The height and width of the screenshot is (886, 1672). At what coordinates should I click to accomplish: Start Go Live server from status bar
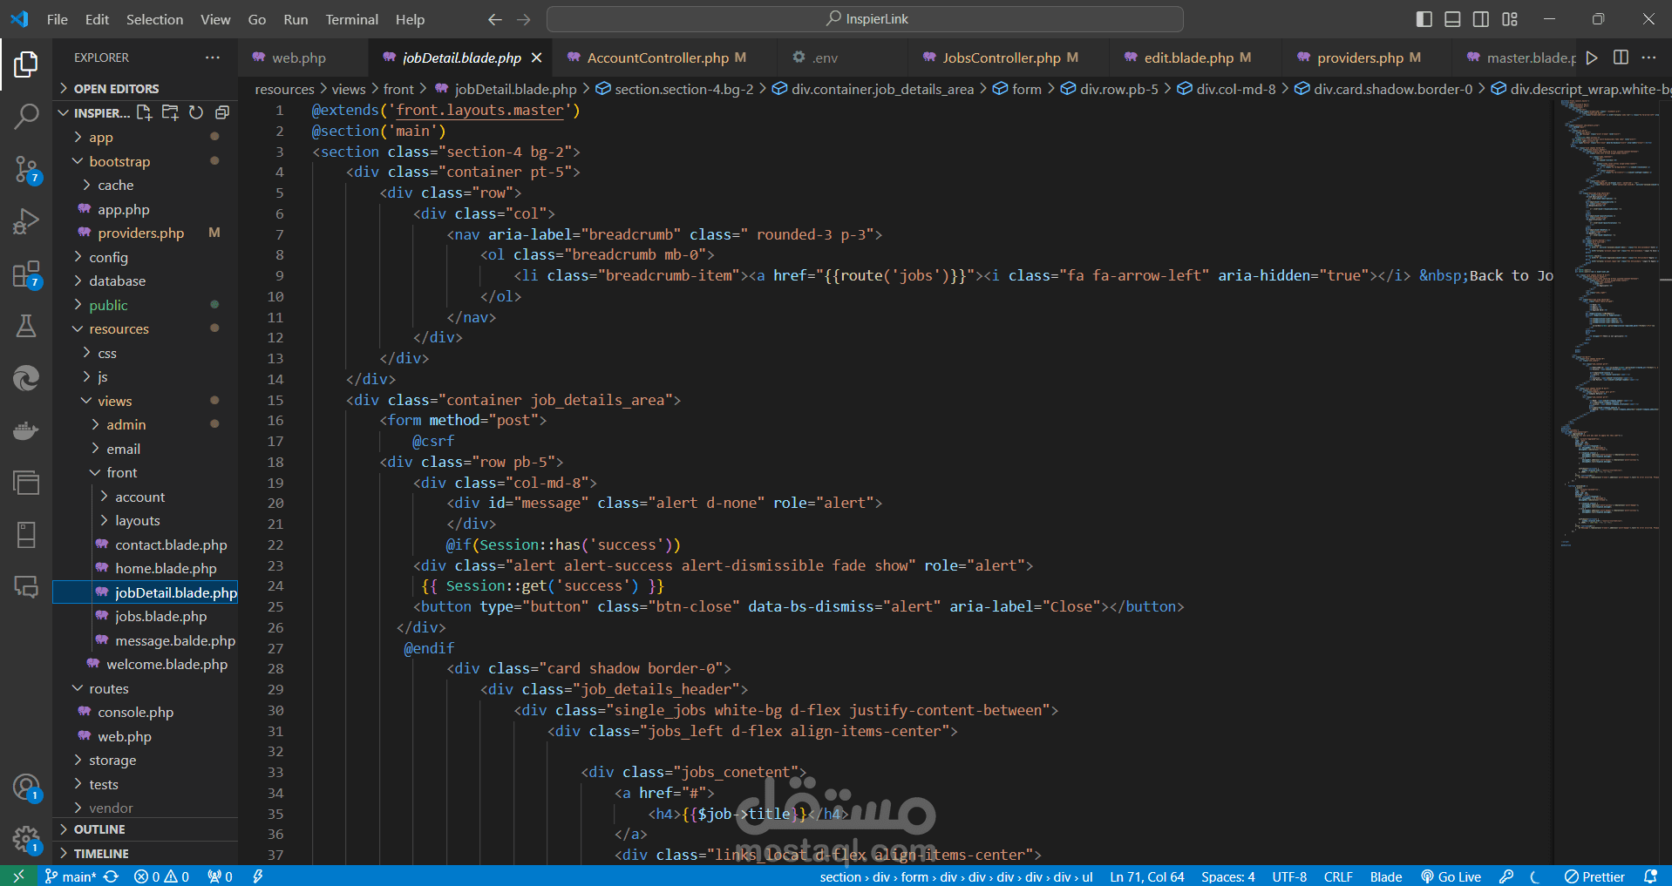pyautogui.click(x=1451, y=876)
